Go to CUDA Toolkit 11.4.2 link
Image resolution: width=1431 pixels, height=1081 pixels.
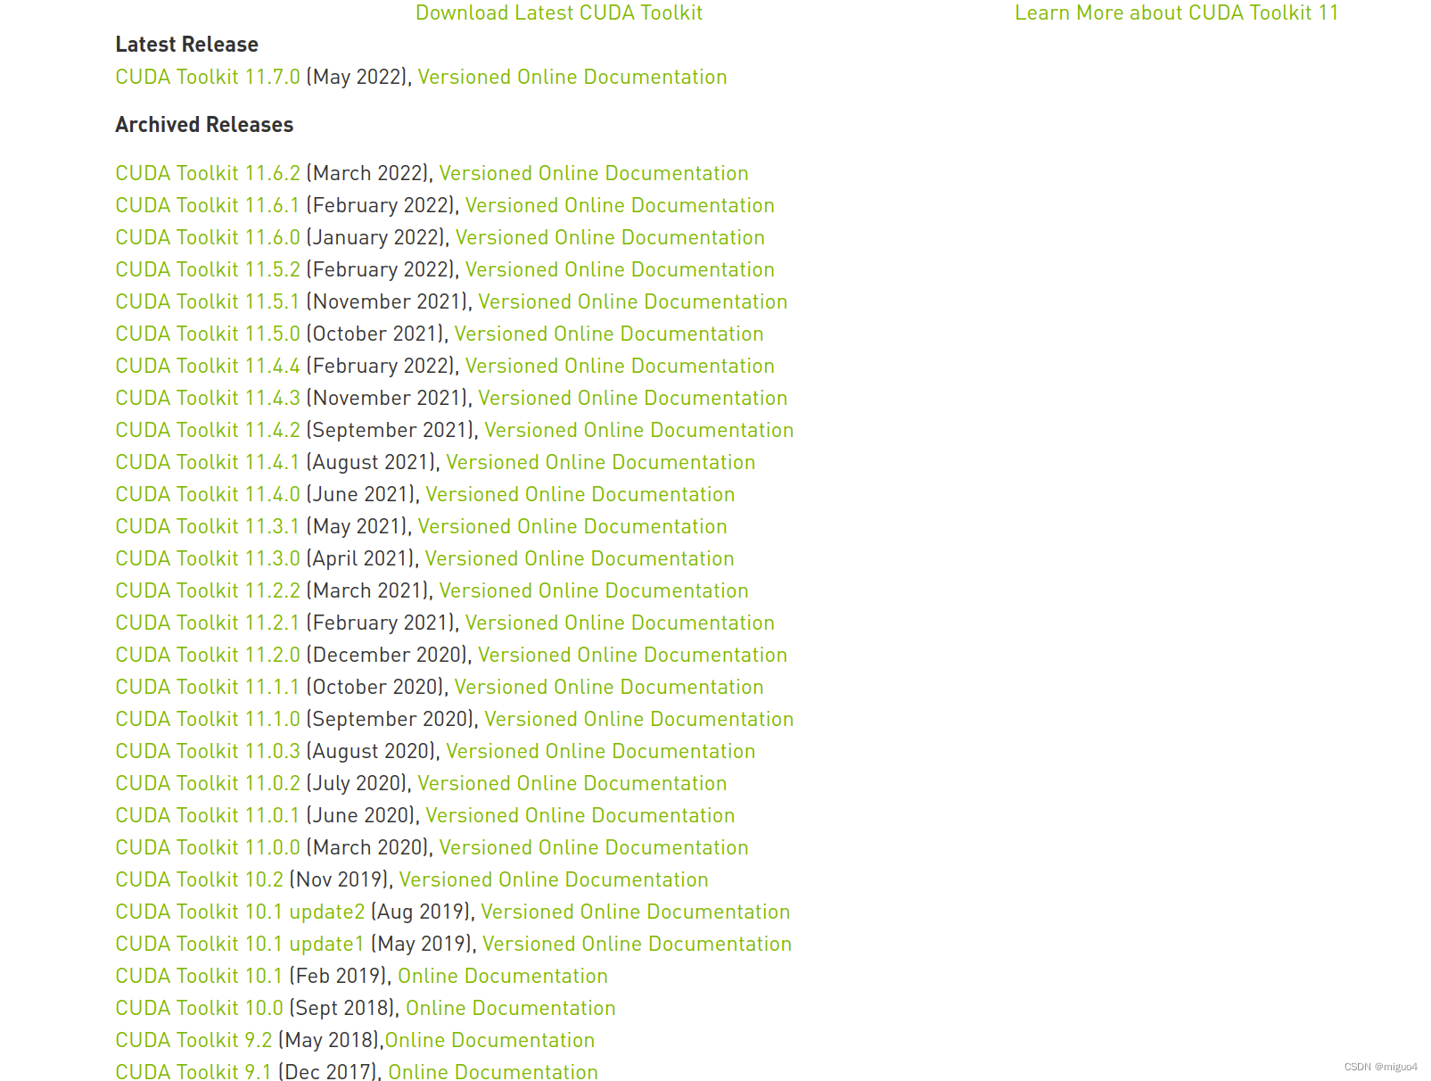pos(208,430)
